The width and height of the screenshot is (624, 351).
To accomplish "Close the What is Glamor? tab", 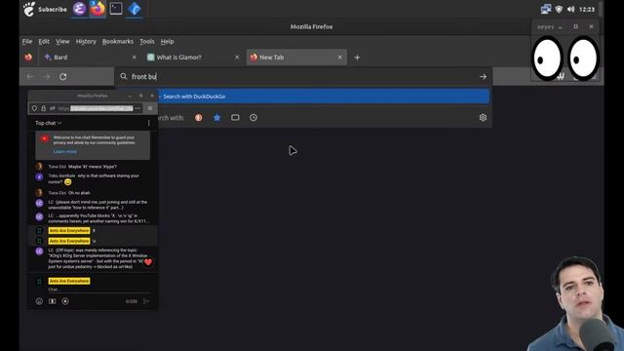I will click(237, 58).
